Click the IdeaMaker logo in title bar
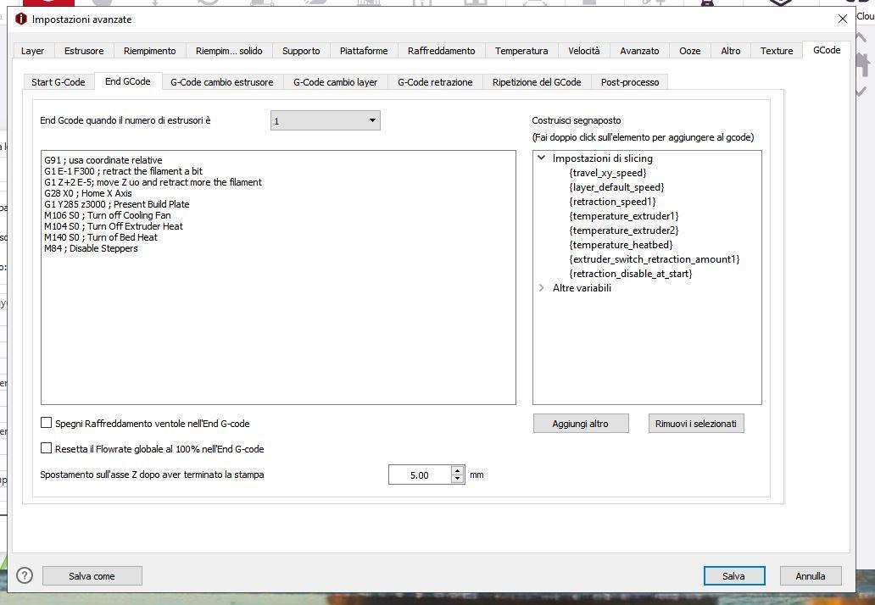Screen dimensions: 875x605 pos(21,19)
